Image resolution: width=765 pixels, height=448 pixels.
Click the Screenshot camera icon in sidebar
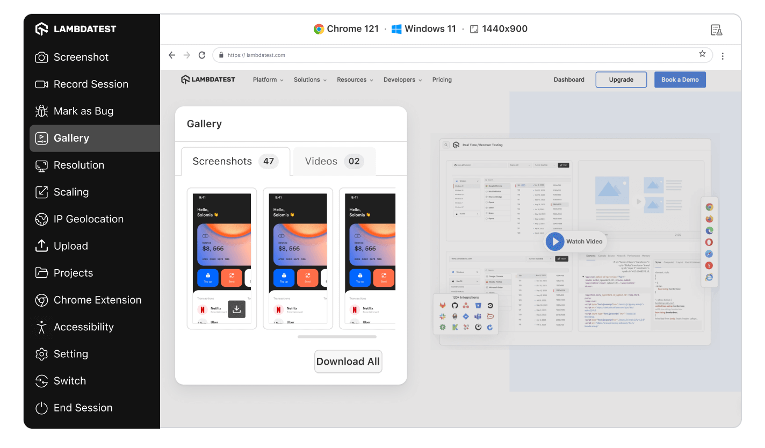[x=41, y=57]
